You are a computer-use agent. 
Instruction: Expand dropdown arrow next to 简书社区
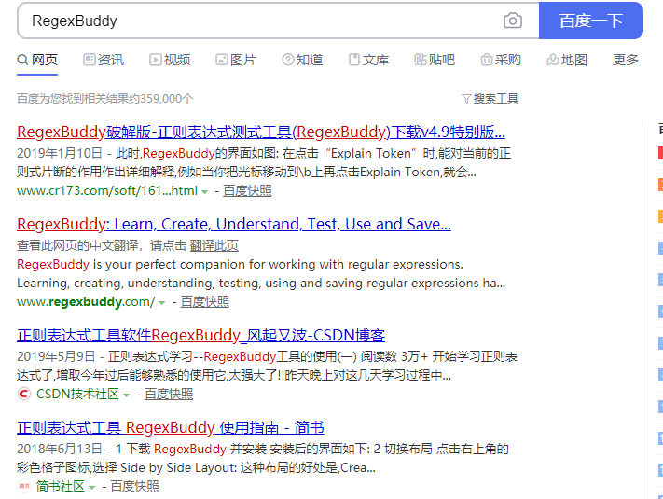click(91, 487)
